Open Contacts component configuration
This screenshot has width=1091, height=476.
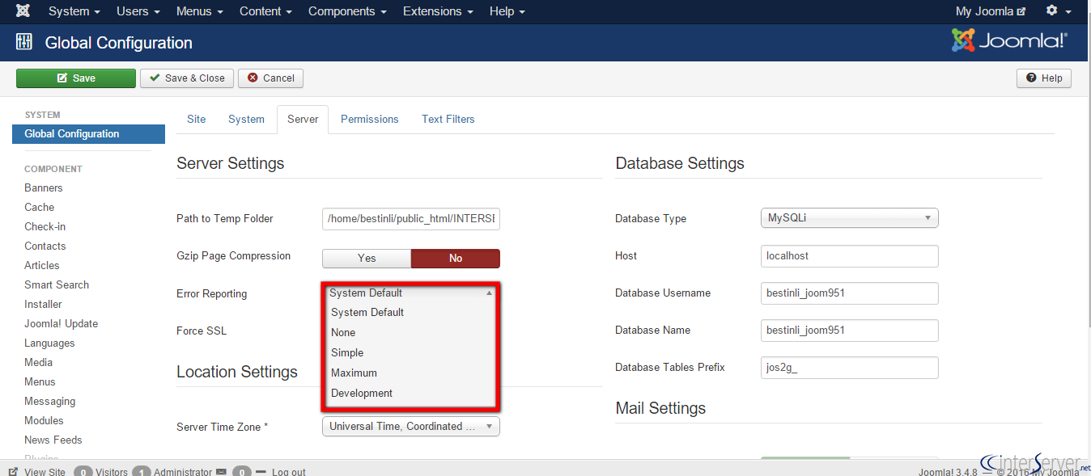[x=45, y=246]
